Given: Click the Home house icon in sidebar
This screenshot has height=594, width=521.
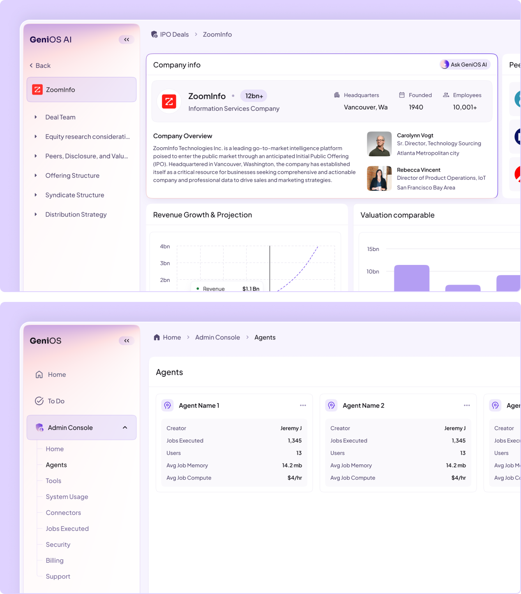Looking at the screenshot, I should 39,374.
